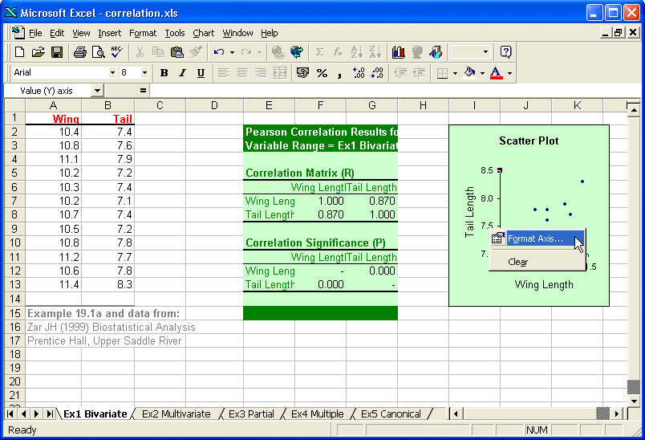This screenshot has height=440, width=645.
Task: Switch to the Ex2 Multivariate sheet tab
Action: tap(176, 414)
